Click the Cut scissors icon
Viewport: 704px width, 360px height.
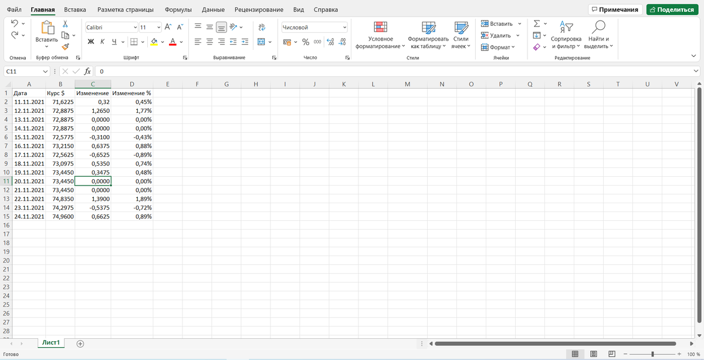66,24
